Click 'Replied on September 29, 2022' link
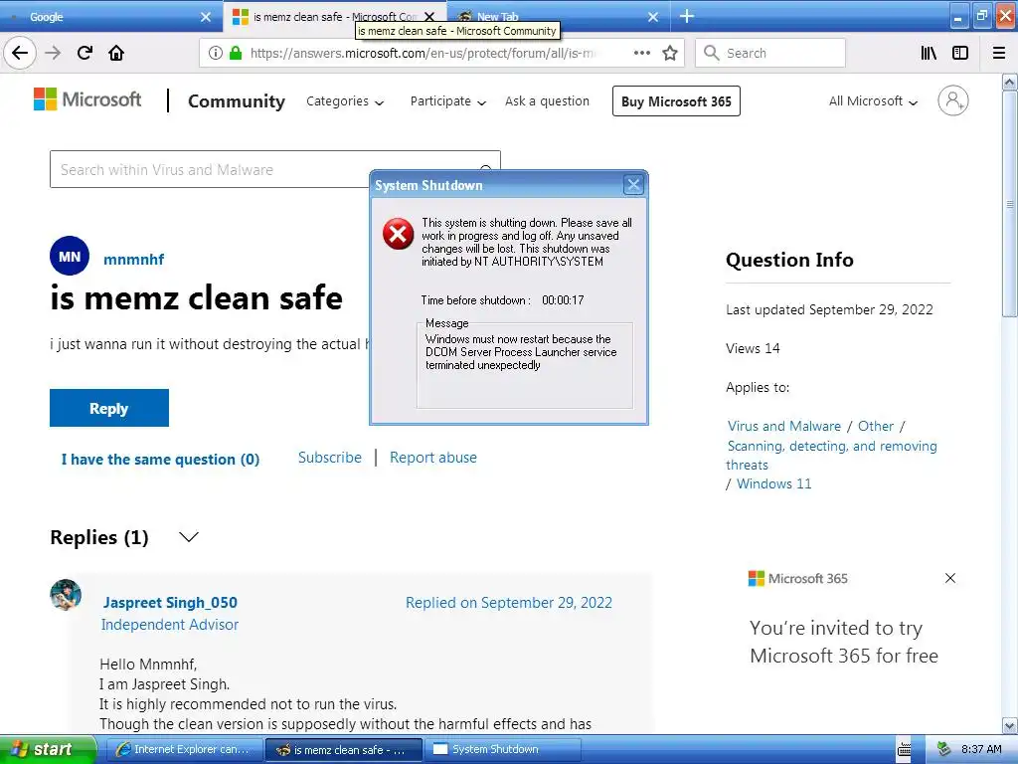Image resolution: width=1018 pixels, height=764 pixels. click(509, 602)
